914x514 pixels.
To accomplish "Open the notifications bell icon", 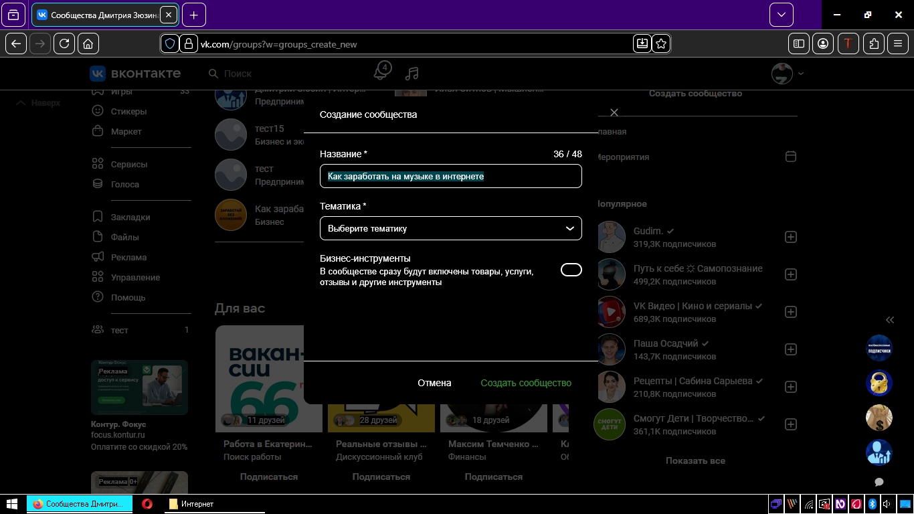I will coord(381,72).
